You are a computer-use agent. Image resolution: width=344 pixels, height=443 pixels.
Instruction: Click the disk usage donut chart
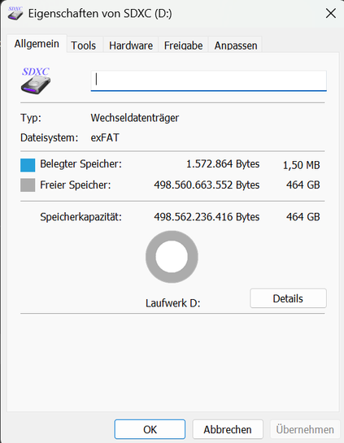(172, 257)
